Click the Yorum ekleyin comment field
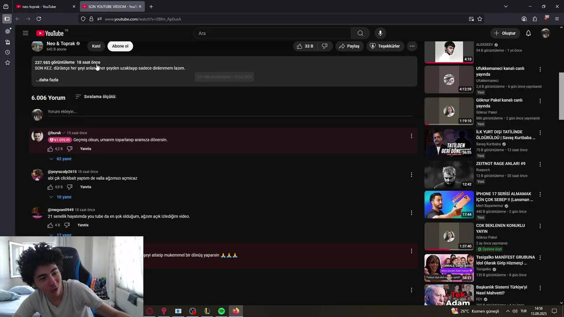The width and height of the screenshot is (564, 317). tap(230, 112)
